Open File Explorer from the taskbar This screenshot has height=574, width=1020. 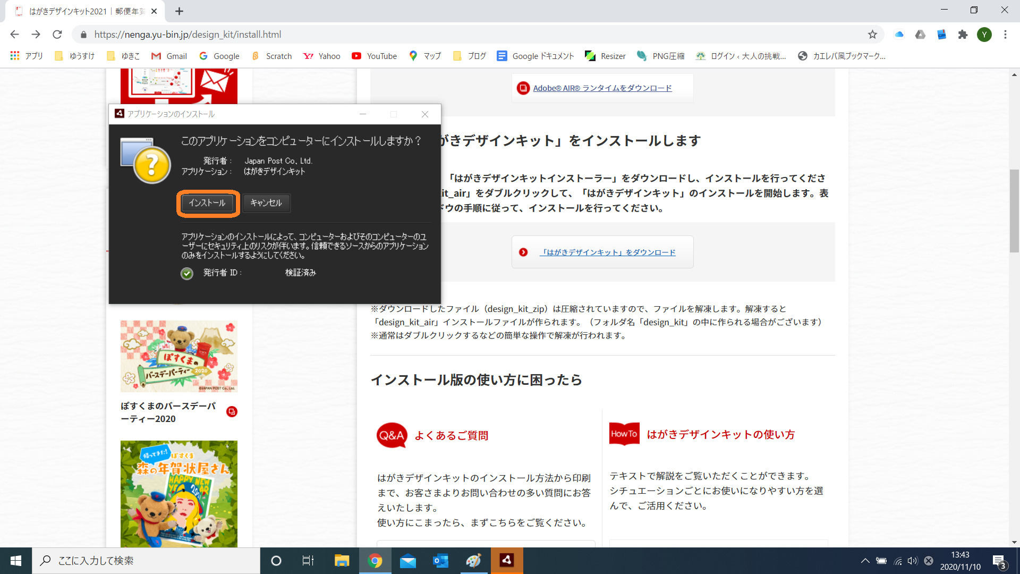[342, 561]
